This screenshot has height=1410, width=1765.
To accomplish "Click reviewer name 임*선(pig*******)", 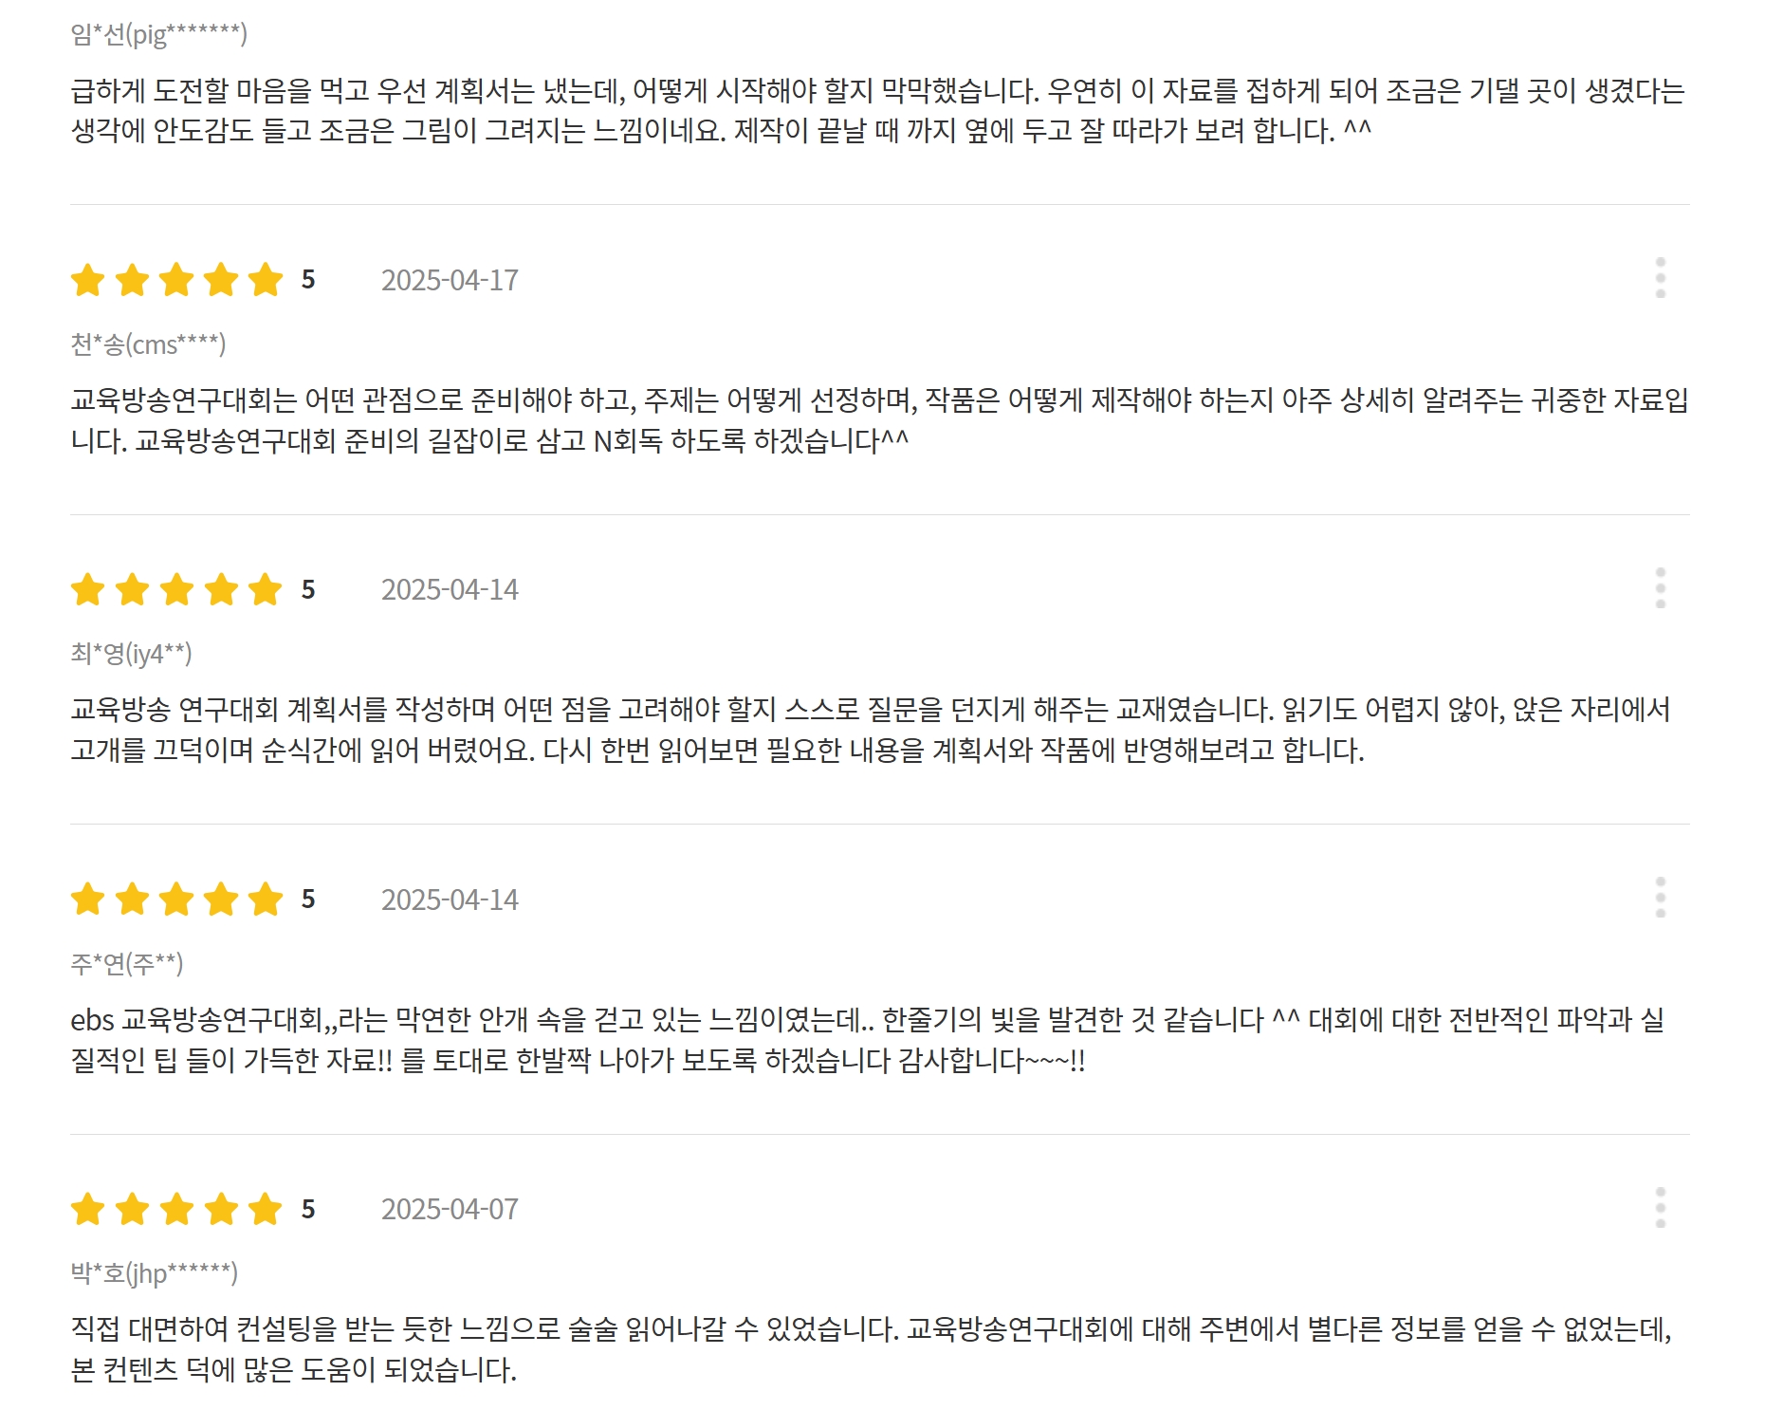I will tap(158, 35).
